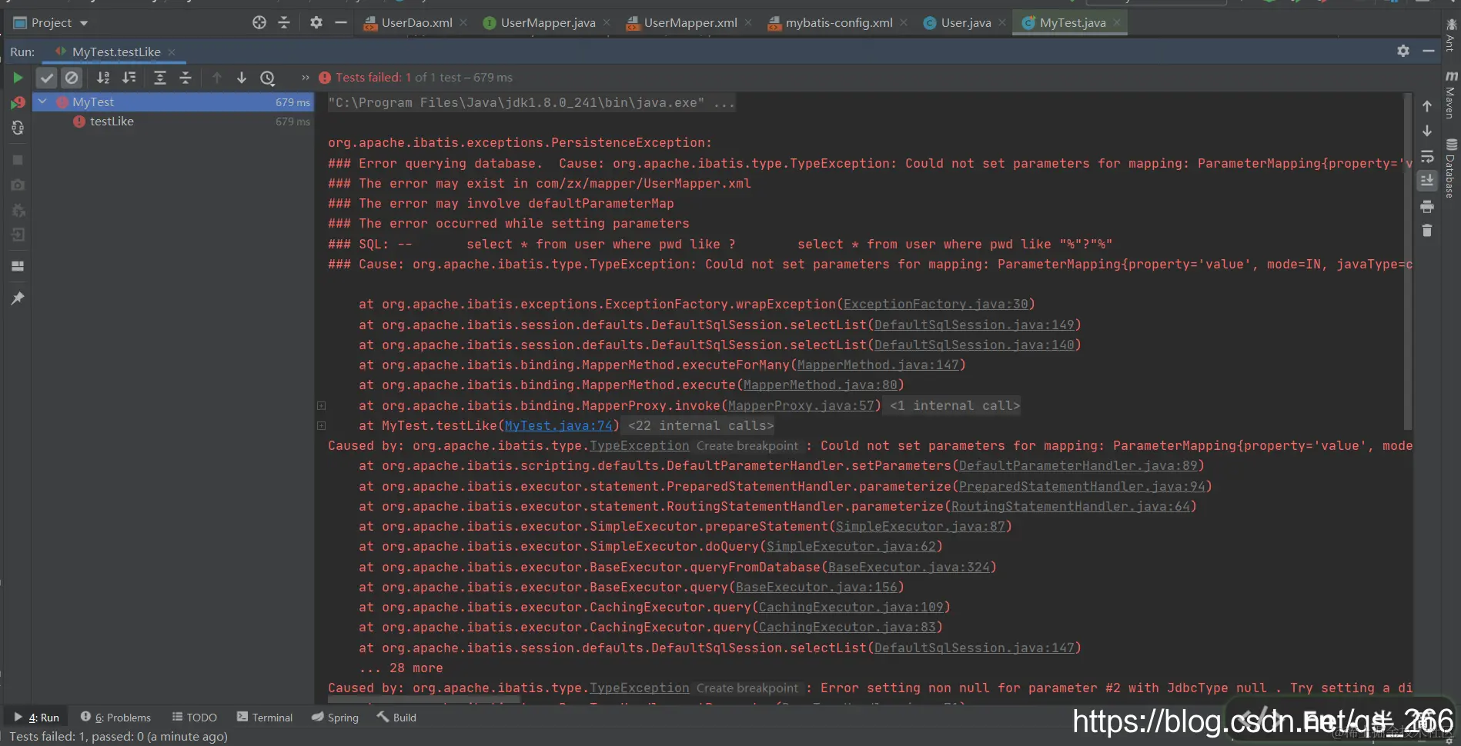Toggle sort tests by duration
1461x746 pixels.
(x=129, y=78)
